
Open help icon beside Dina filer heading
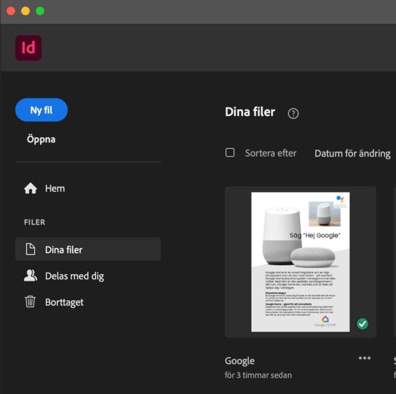[x=293, y=113]
